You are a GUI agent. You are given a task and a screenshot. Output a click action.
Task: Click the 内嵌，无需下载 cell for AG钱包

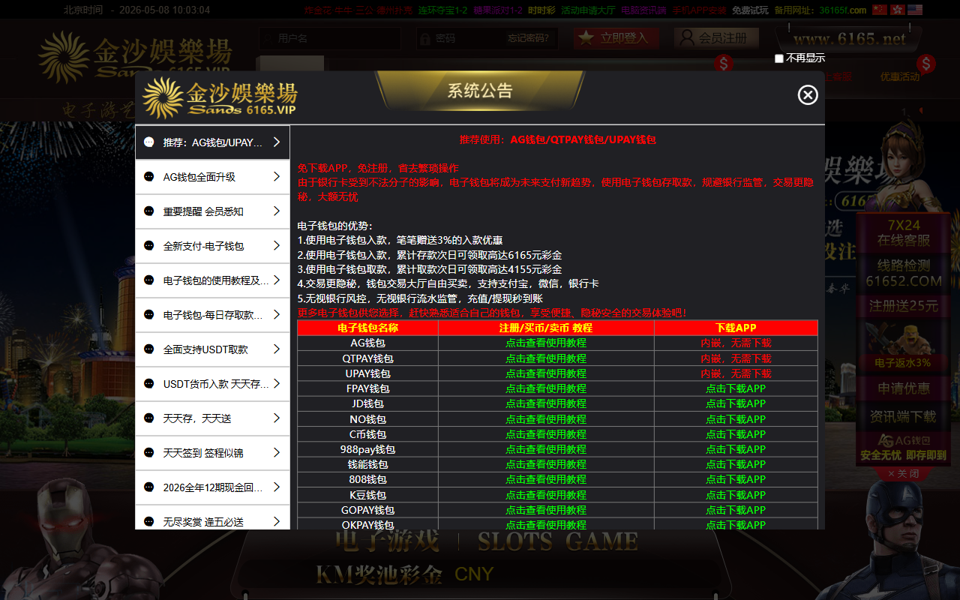[736, 343]
